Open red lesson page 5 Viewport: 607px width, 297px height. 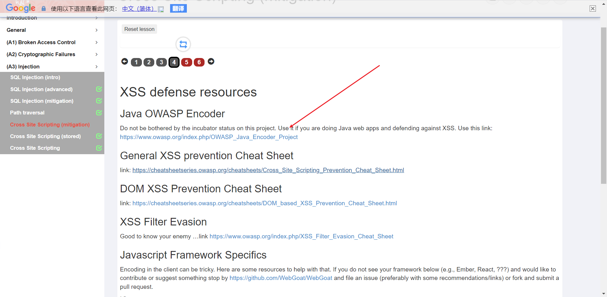click(x=187, y=62)
